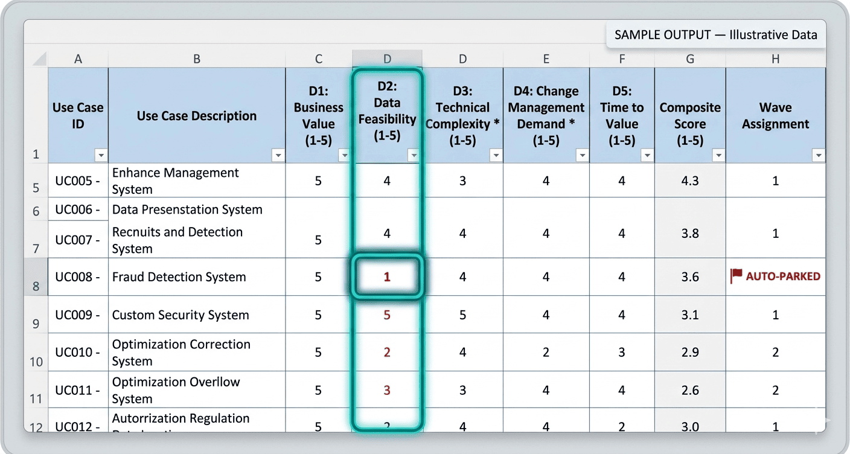Select column H header

coord(776,59)
